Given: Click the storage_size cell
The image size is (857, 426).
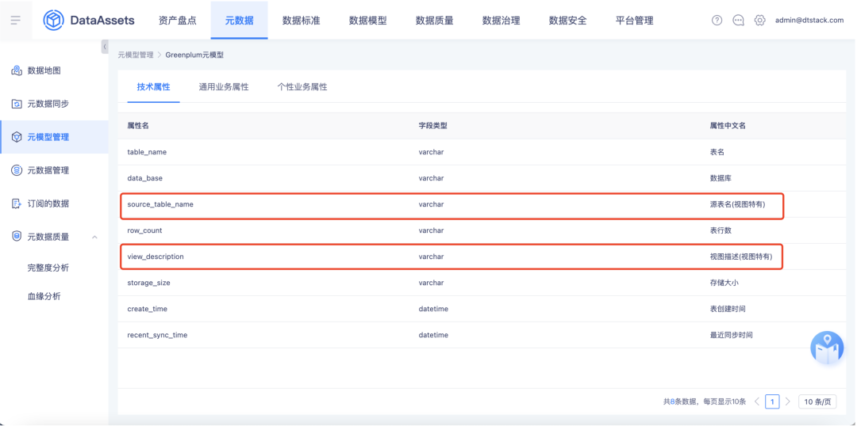Looking at the screenshot, I should pyautogui.click(x=148, y=283).
